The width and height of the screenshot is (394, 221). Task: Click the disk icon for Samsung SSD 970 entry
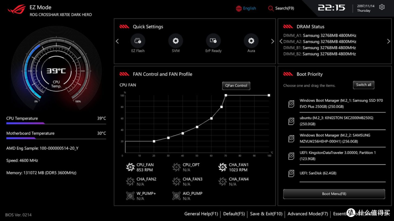(291, 104)
